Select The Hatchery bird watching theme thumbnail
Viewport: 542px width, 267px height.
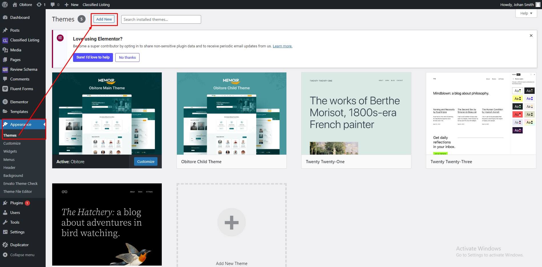pyautogui.click(x=107, y=224)
